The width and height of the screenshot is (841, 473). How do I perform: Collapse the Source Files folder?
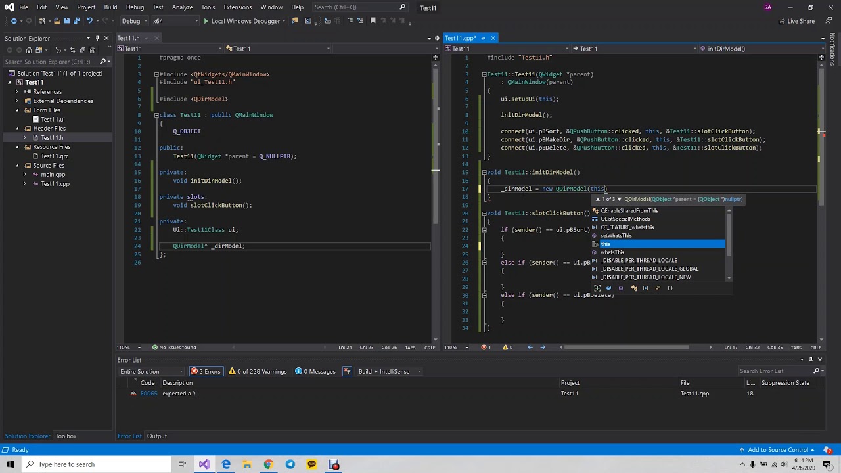tap(17, 166)
